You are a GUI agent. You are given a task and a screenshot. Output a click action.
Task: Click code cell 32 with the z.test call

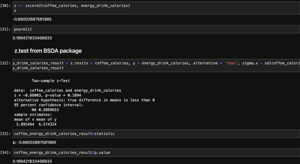(156, 66)
